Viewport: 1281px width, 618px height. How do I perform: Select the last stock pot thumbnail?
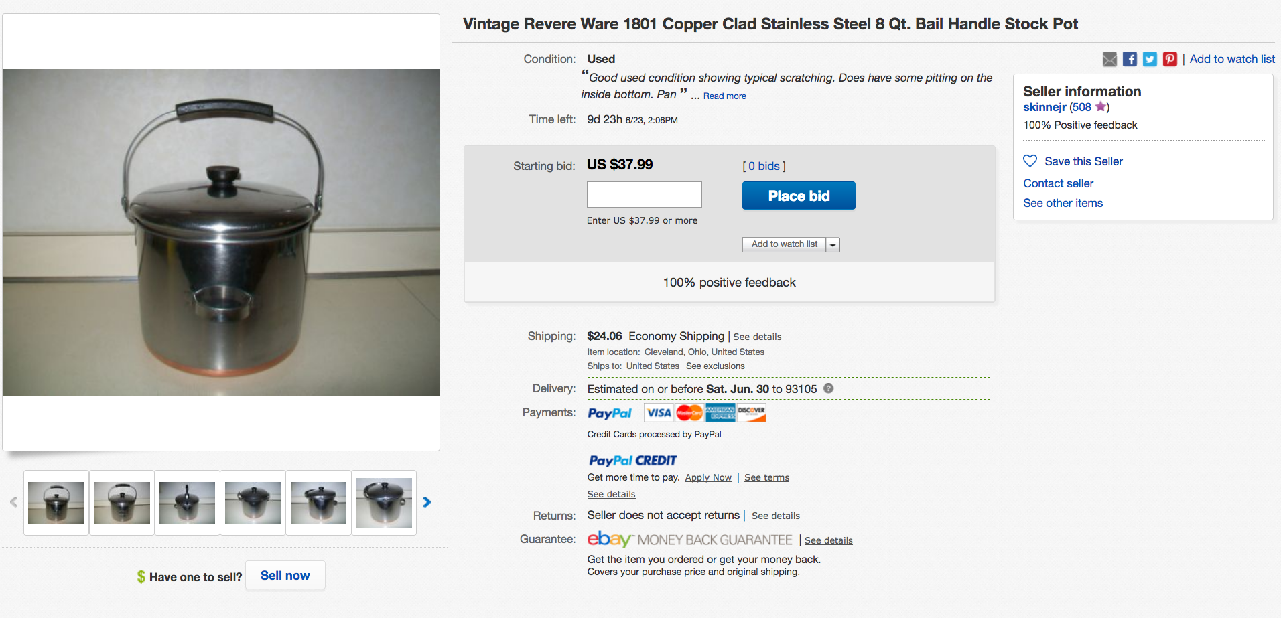click(384, 502)
